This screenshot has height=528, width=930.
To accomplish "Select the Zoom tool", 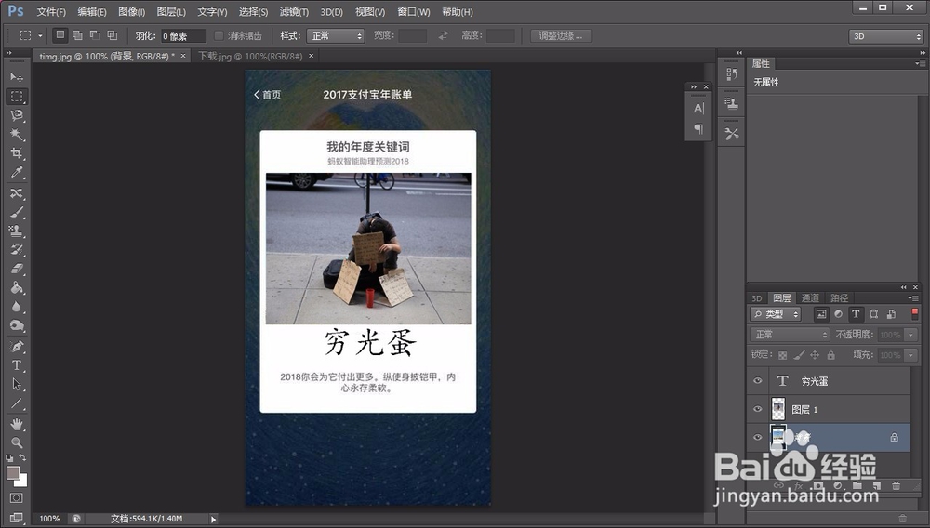I will (x=17, y=442).
